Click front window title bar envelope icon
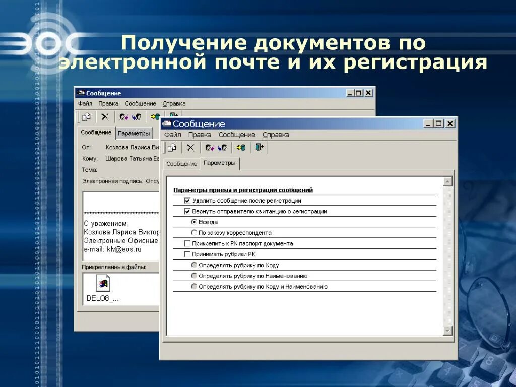The height and width of the screenshot is (387, 516). (x=167, y=124)
